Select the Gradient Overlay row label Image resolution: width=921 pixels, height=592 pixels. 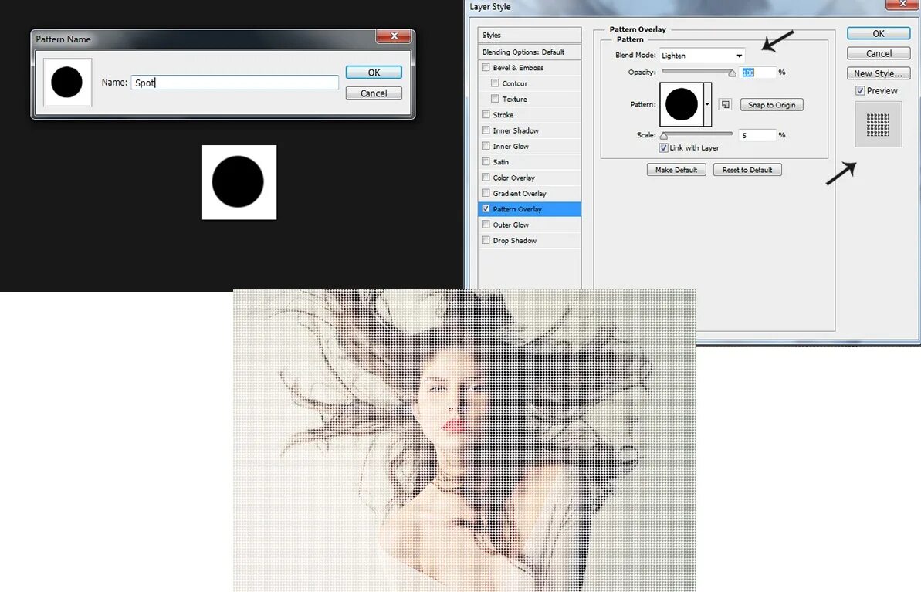tap(520, 193)
